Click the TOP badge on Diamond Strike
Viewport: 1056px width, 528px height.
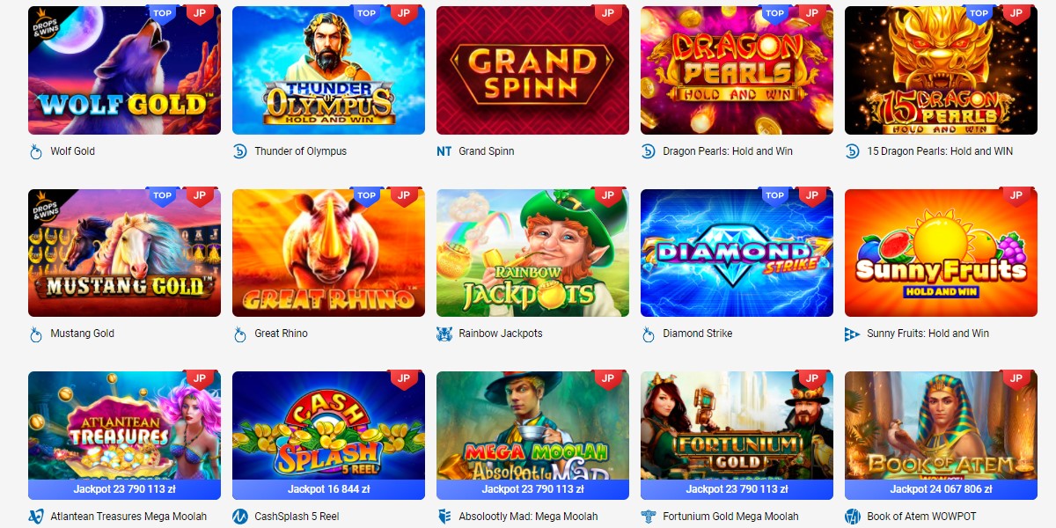coord(775,196)
